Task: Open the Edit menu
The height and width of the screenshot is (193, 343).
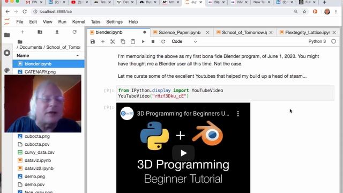Action: pyautogui.click(x=33, y=22)
